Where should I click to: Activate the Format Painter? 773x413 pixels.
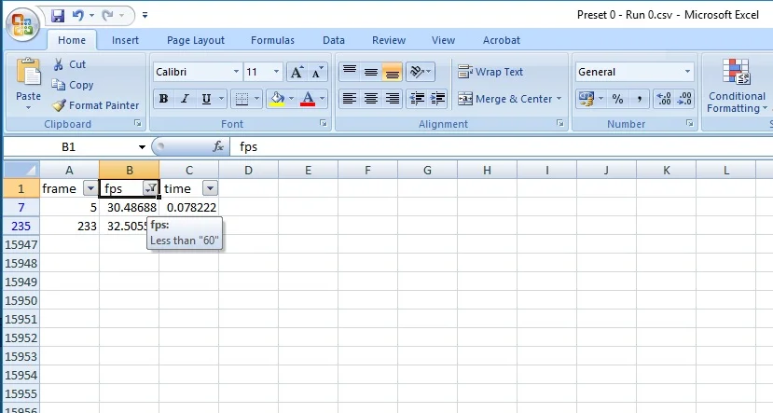click(x=96, y=105)
